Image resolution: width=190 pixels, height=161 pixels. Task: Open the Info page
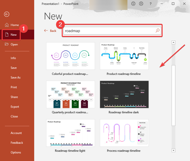[13, 58]
